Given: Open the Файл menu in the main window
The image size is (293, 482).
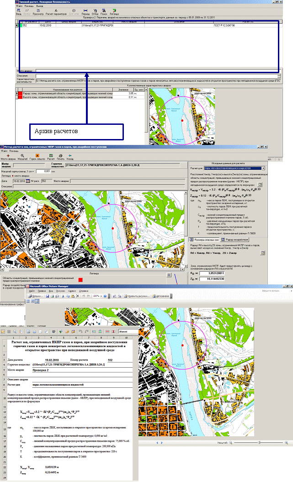Looking at the screenshot, I should point(19,5).
